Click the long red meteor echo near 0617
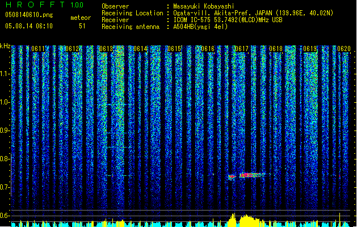 pyautogui.click(x=252, y=175)
